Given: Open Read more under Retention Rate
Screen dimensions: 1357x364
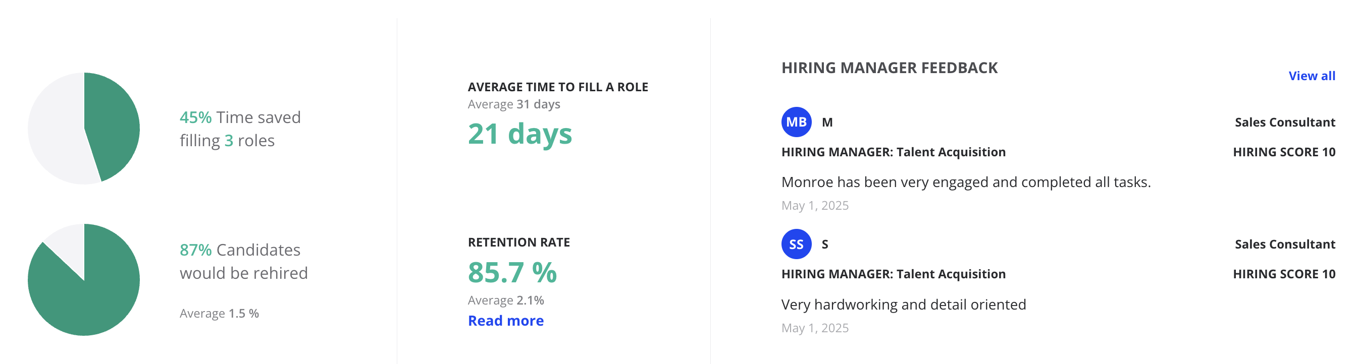Looking at the screenshot, I should pyautogui.click(x=505, y=320).
